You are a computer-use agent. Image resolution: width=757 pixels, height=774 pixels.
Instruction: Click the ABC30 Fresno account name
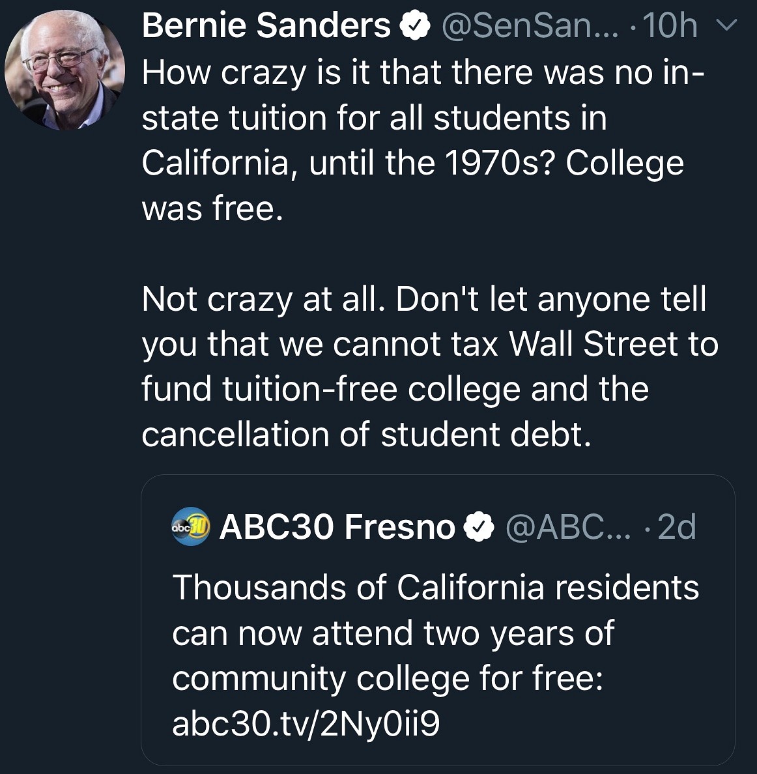(x=337, y=526)
